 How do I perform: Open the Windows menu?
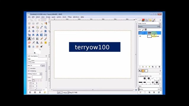[76, 17]
